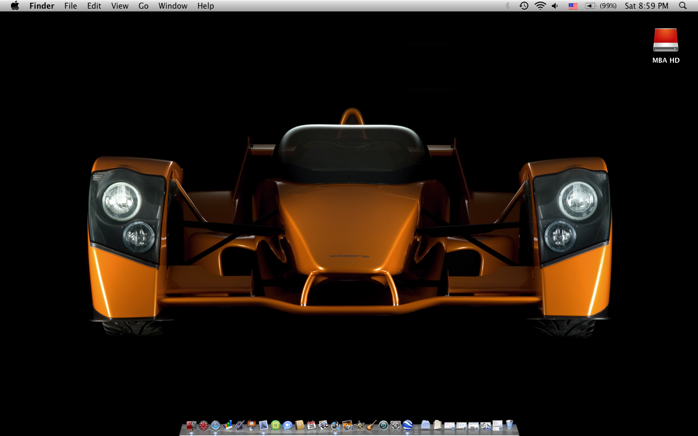The width and height of the screenshot is (698, 436).
Task: Open the Go menu
Action: pyautogui.click(x=143, y=6)
